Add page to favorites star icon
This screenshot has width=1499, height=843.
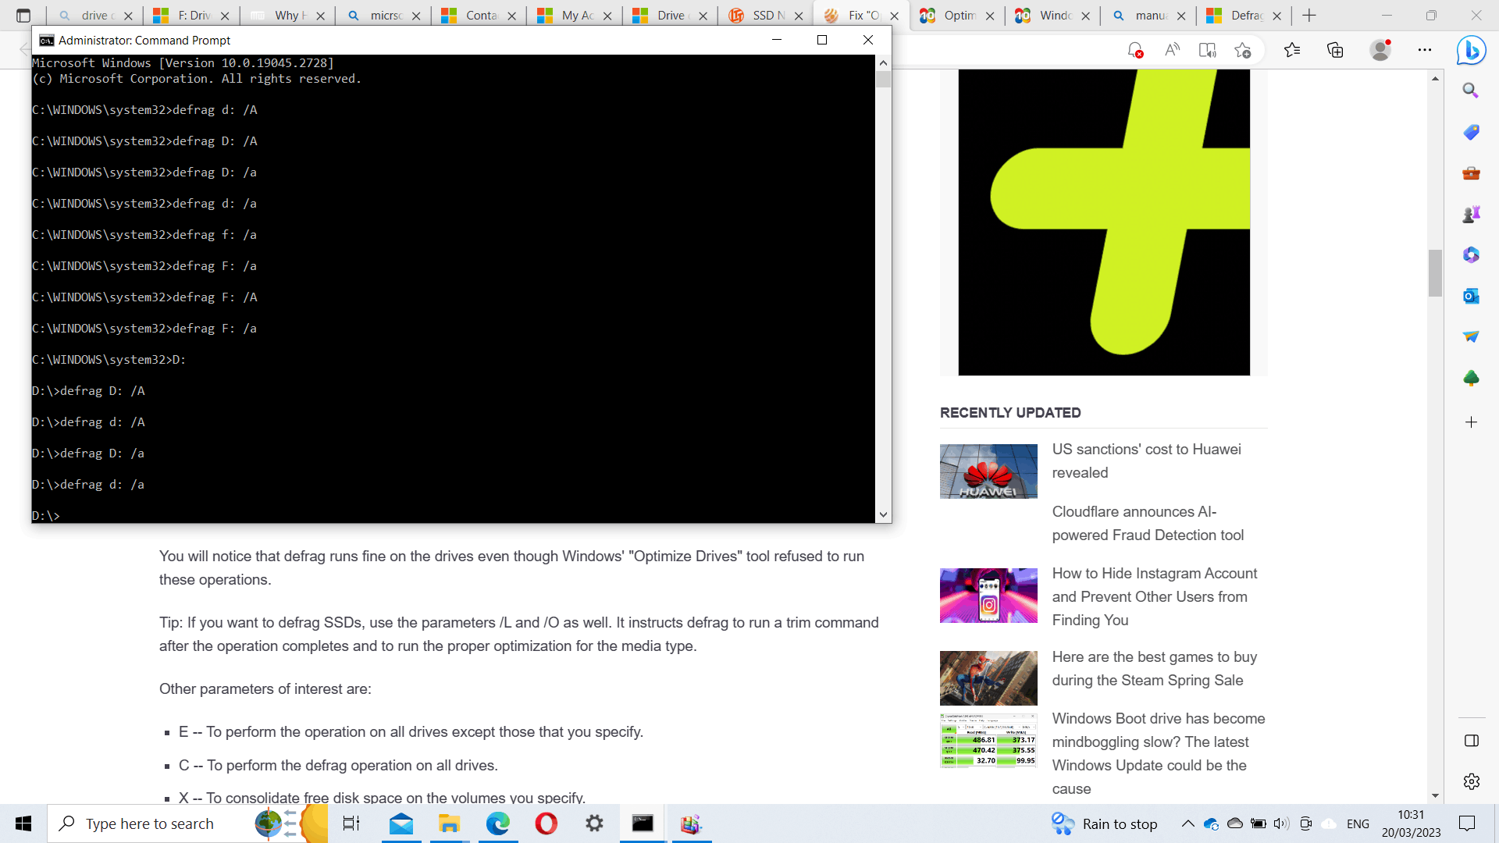pos(1243,51)
